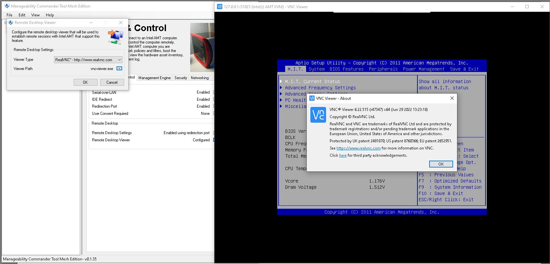
Task: Open the File menu
Action: [9, 15]
